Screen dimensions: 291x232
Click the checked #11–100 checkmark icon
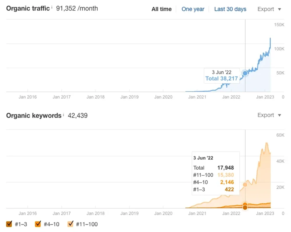[x=70, y=224]
